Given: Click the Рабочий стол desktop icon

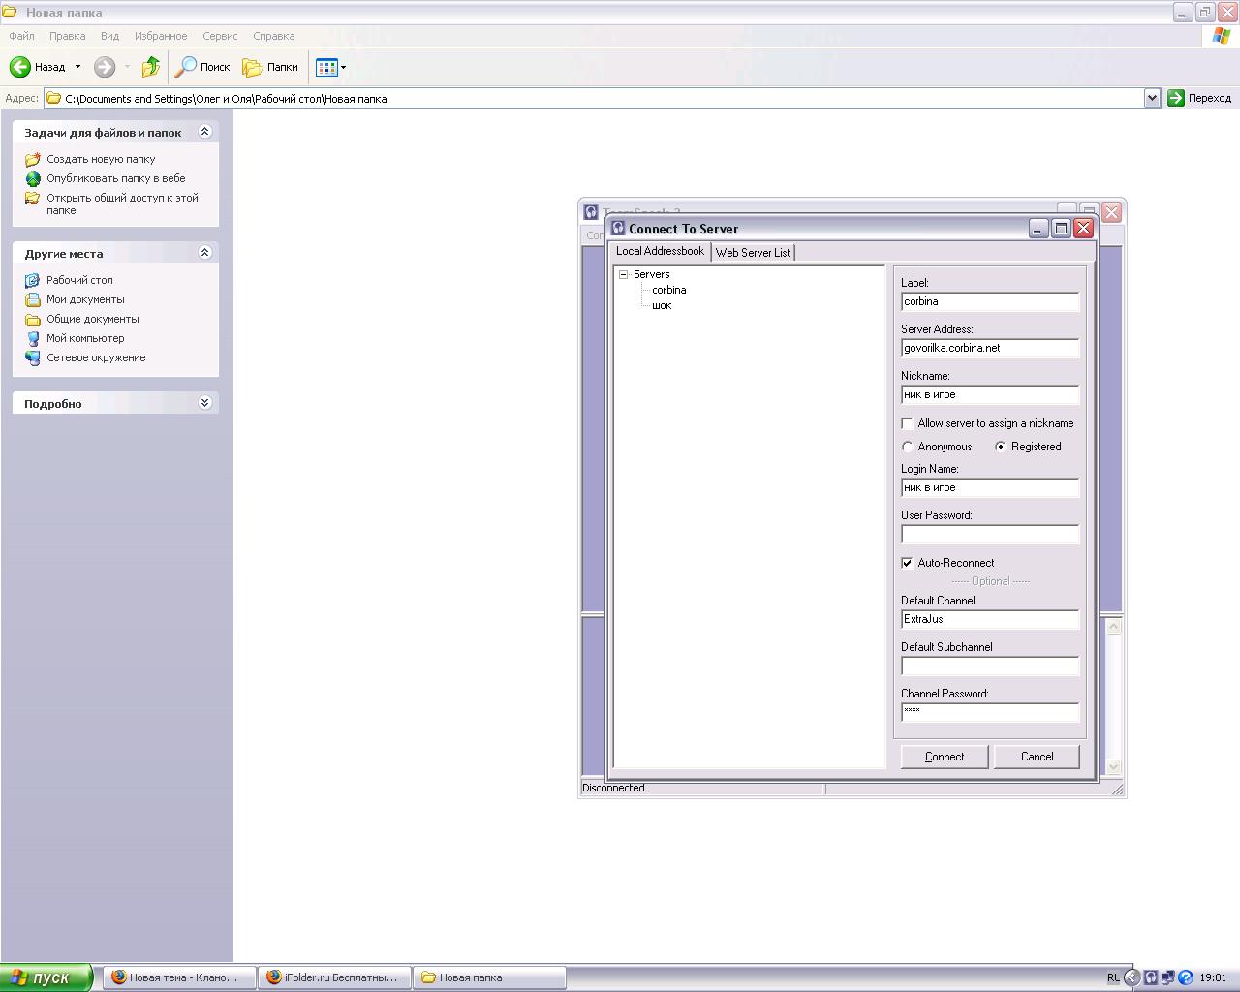Looking at the screenshot, I should 33,280.
